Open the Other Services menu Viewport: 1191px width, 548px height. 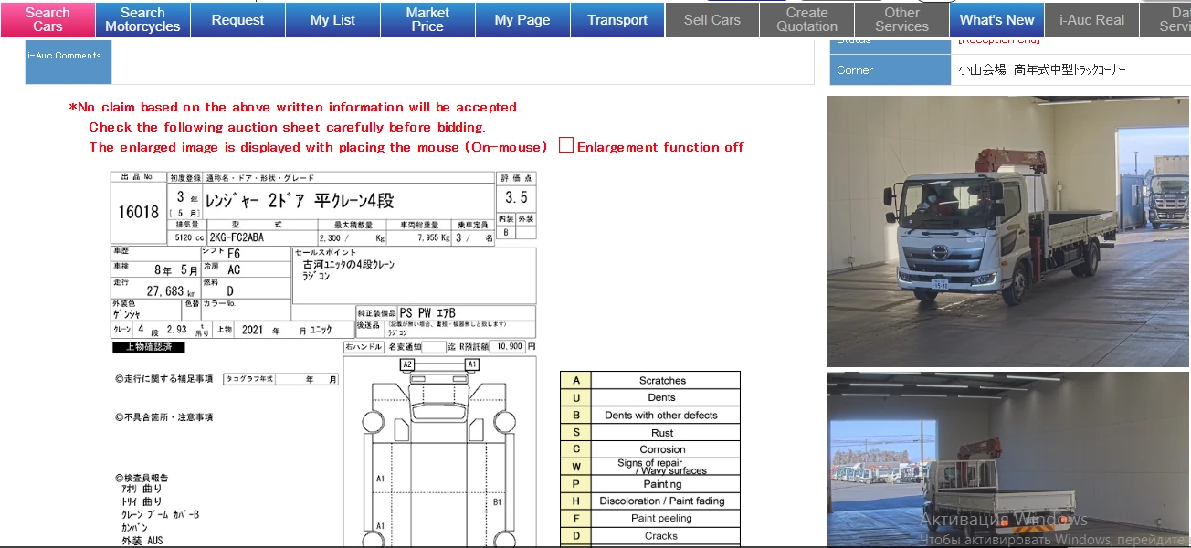[901, 19]
